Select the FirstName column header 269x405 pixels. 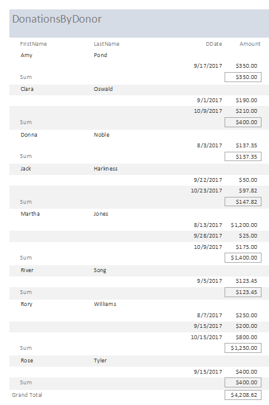(34, 44)
